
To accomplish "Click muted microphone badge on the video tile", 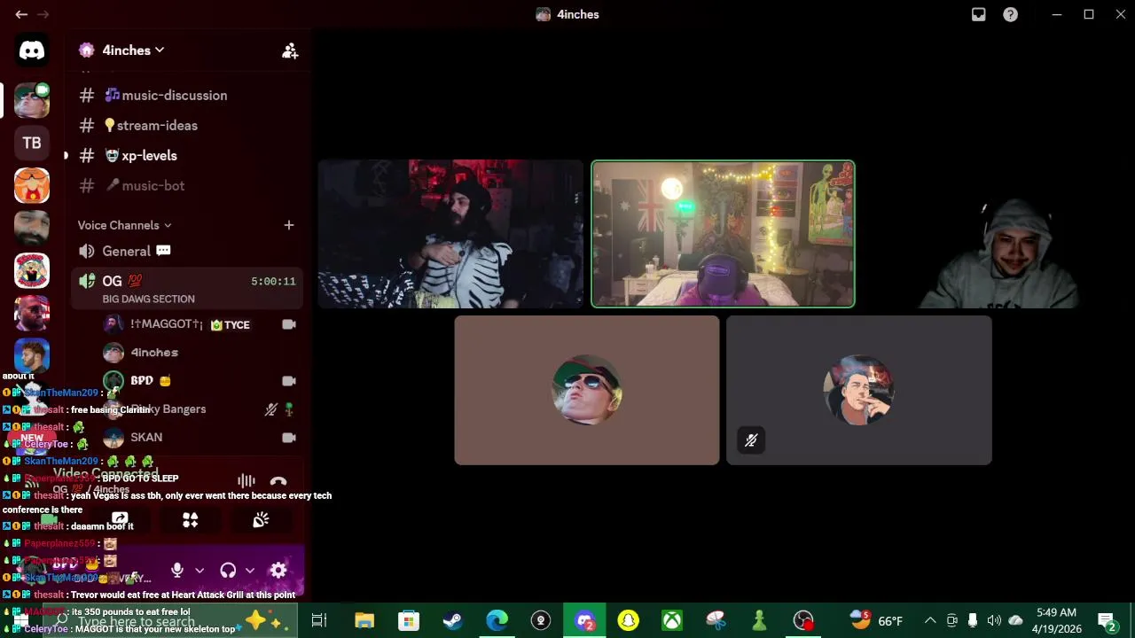I will click(x=751, y=440).
